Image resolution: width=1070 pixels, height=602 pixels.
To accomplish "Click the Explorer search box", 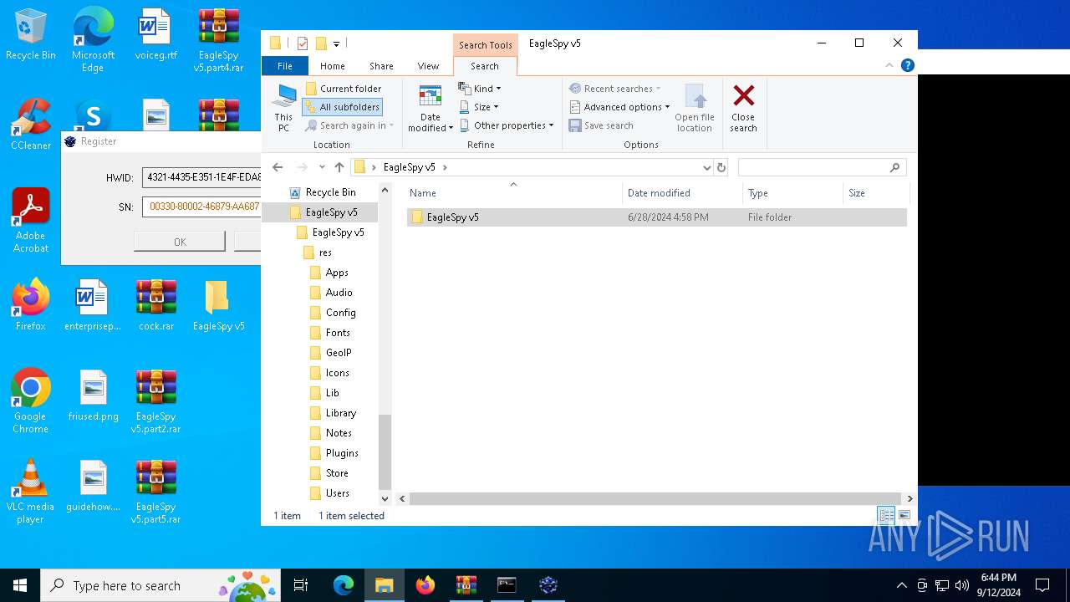I will [x=822, y=167].
